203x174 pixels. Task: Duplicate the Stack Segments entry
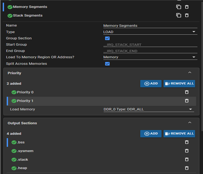[x=178, y=15]
